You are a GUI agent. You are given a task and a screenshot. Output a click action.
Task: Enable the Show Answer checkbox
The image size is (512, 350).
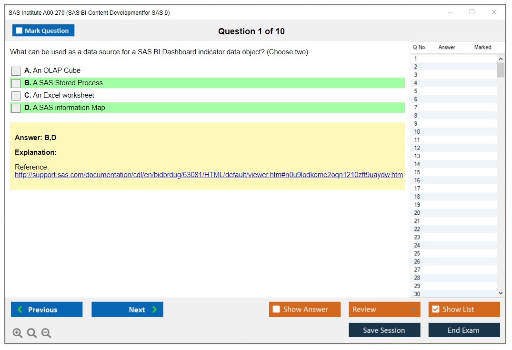(x=276, y=310)
